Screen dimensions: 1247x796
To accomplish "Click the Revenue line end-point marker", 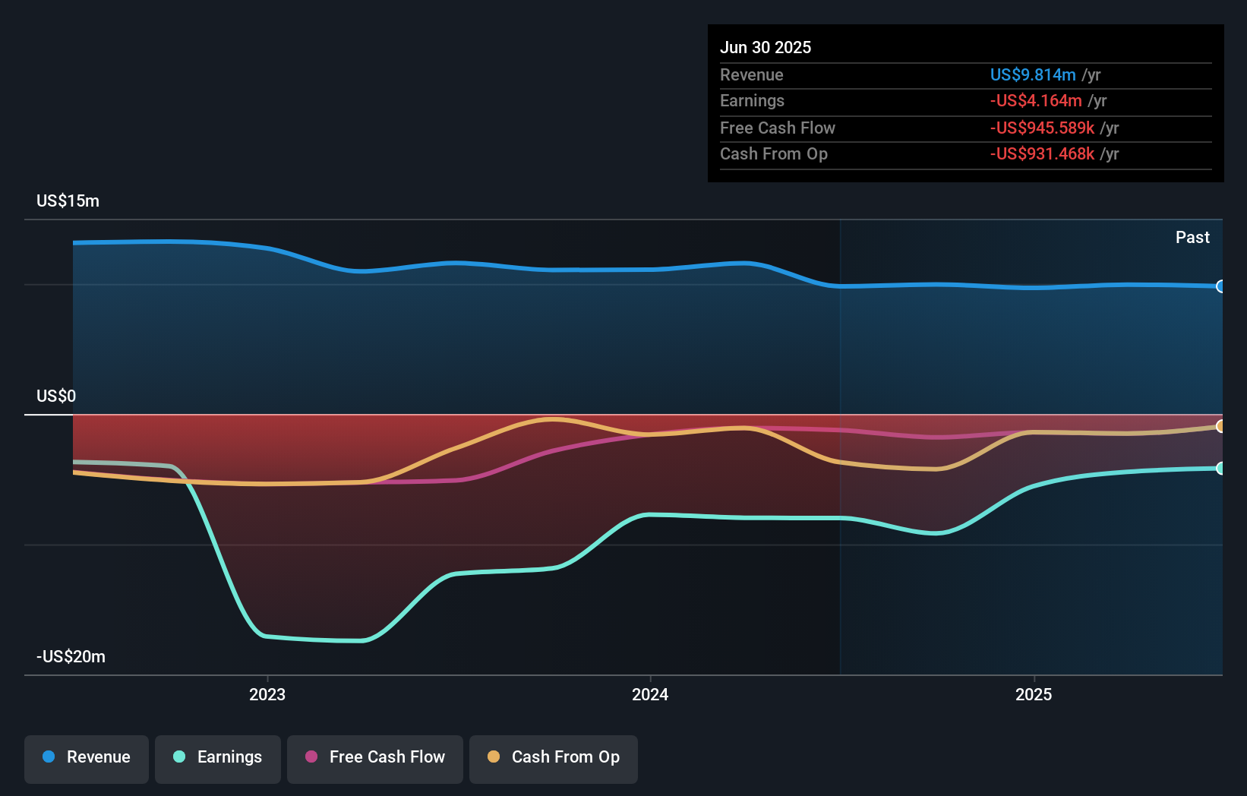I will (1220, 286).
